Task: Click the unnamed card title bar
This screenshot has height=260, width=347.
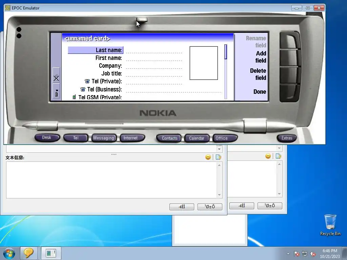Action: pyautogui.click(x=148, y=38)
